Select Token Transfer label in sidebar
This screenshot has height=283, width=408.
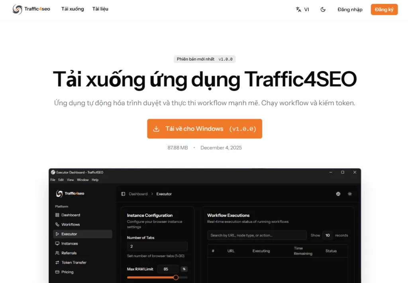coord(74,262)
